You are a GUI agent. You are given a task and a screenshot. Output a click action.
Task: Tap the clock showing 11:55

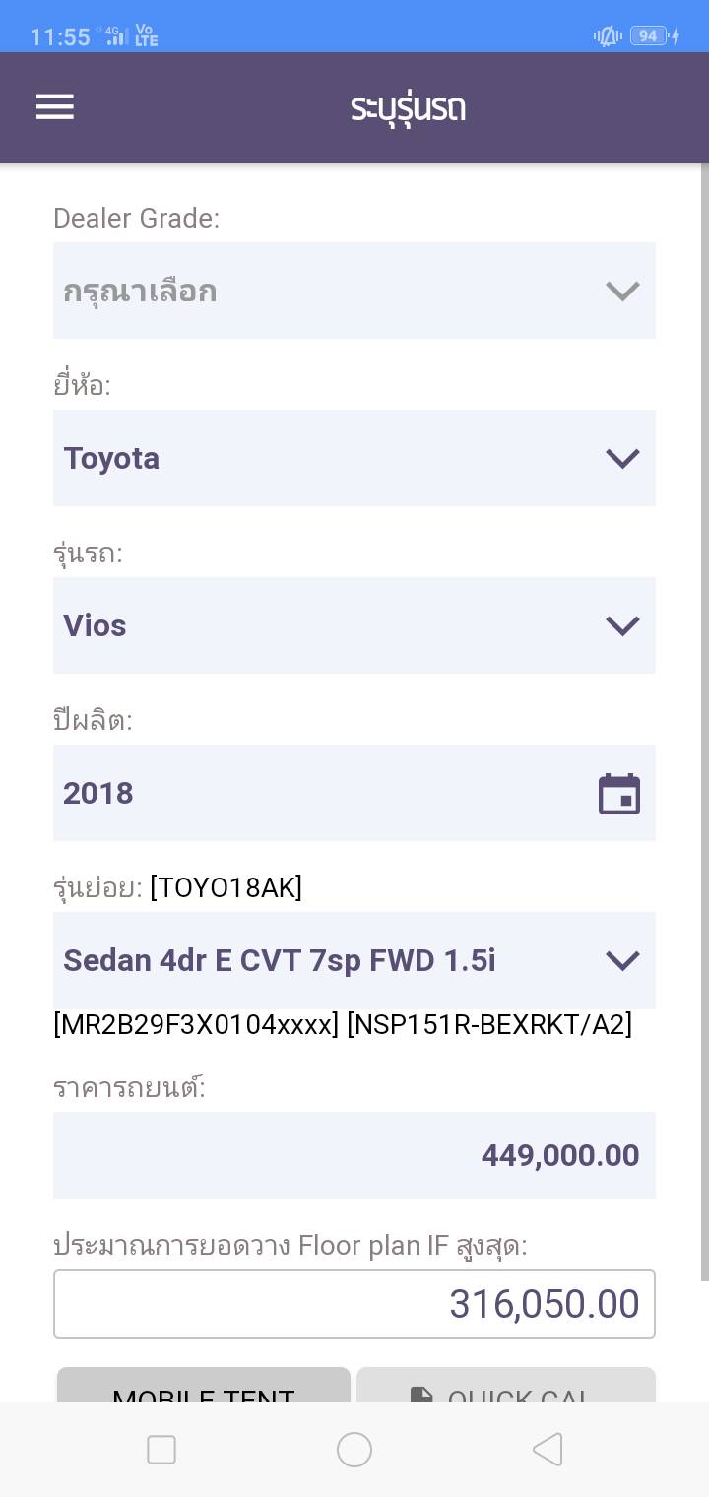click(60, 37)
